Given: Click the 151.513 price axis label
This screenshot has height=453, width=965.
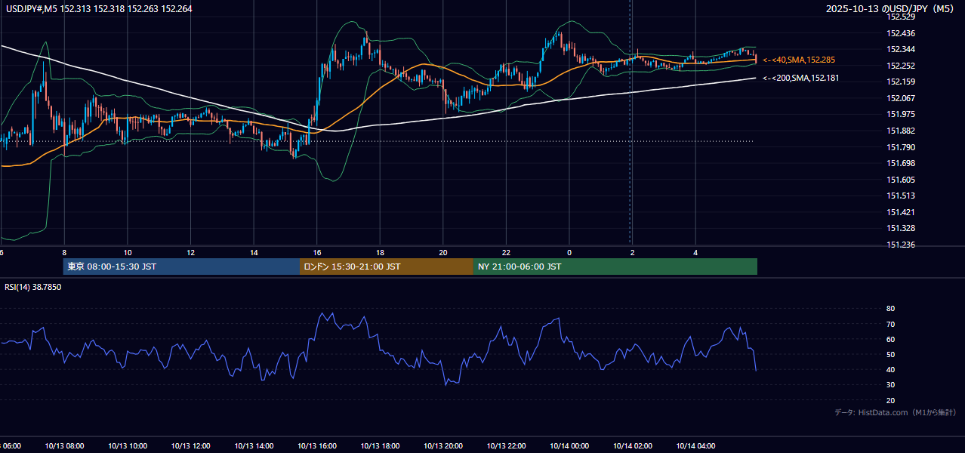Looking at the screenshot, I should click(901, 196).
